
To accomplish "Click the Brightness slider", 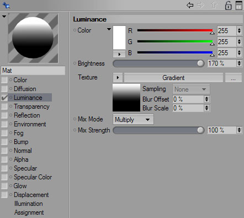I will point(158,63).
